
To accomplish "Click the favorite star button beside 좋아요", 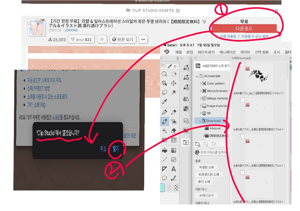I will click(102, 39).
